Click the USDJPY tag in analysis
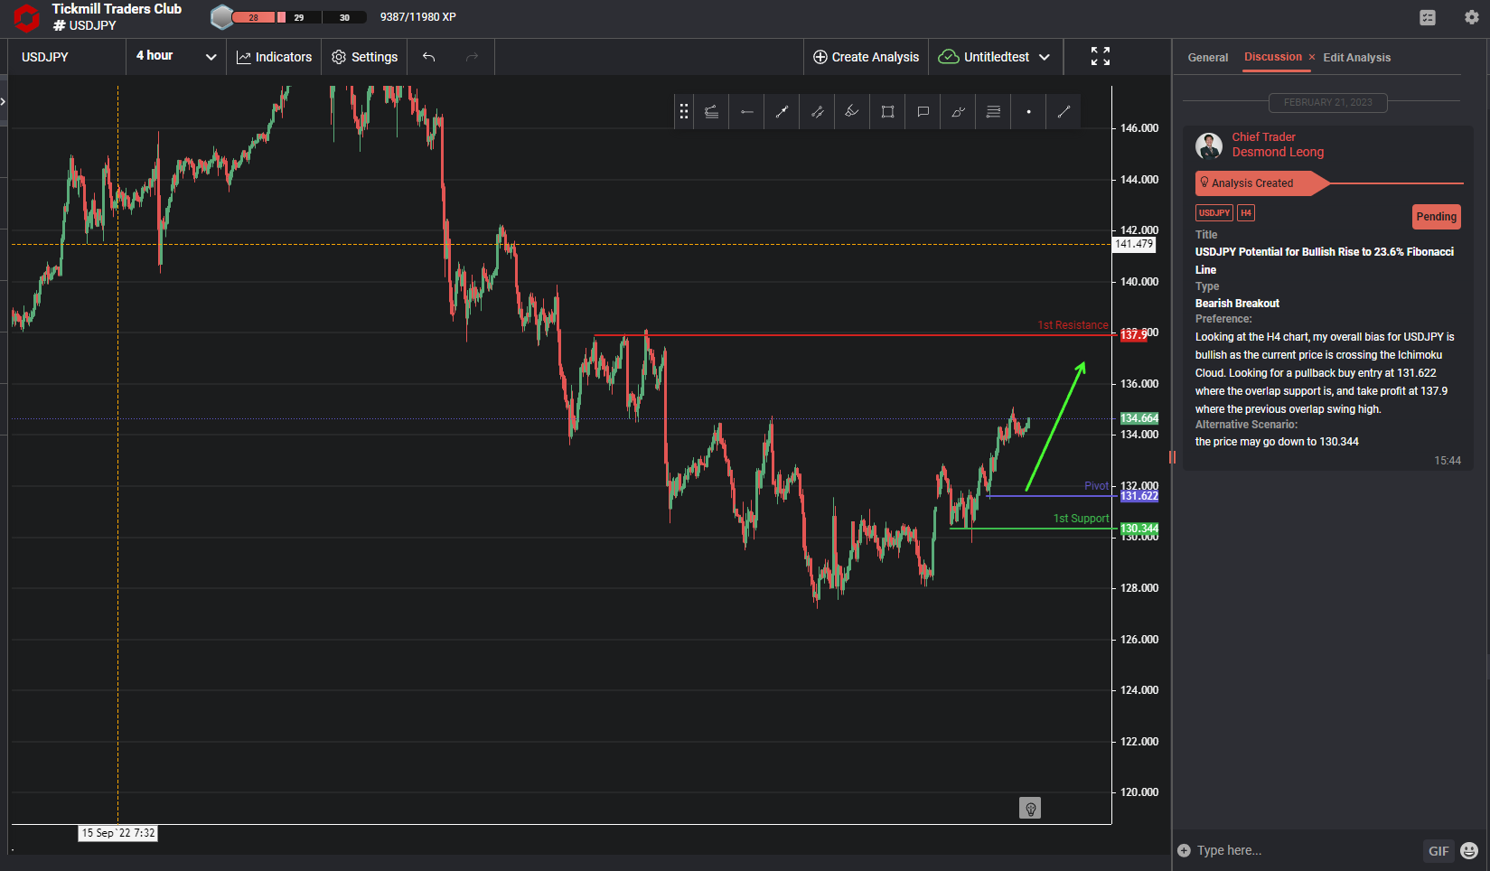This screenshot has height=871, width=1490. 1214,213
